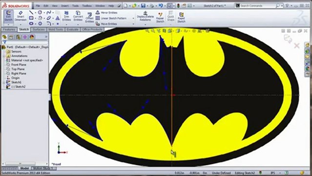Click Convert Entities tool
The image size is (312, 176).
coord(78,16)
